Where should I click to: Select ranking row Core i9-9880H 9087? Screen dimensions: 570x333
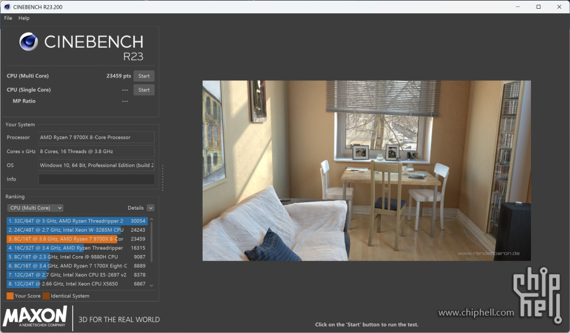coord(77,257)
